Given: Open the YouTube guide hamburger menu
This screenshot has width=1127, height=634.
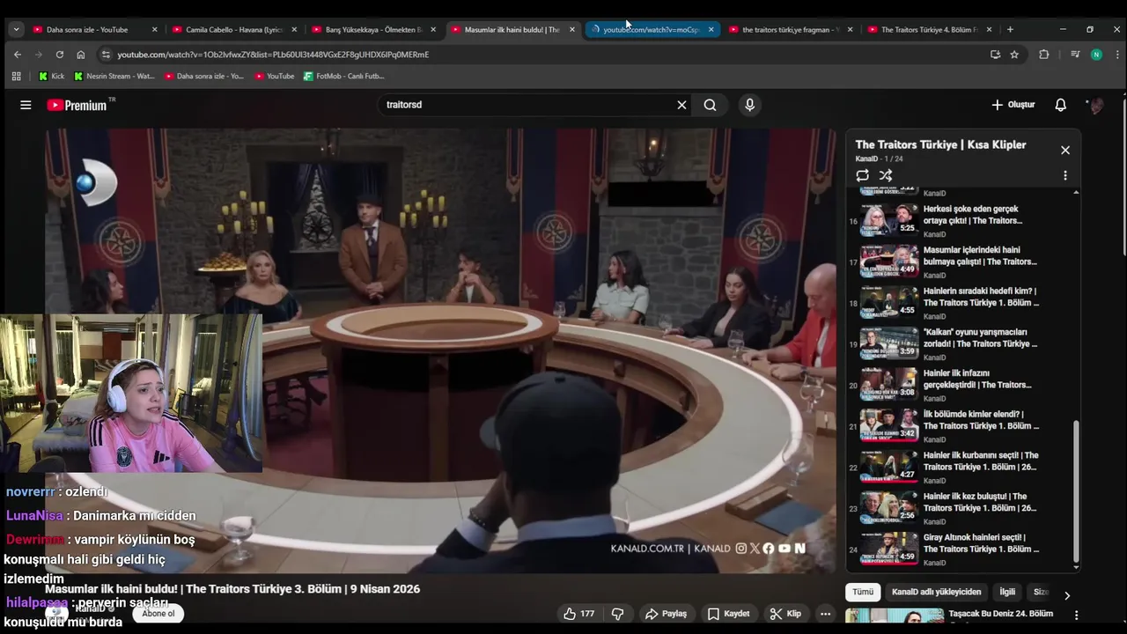Looking at the screenshot, I should point(26,105).
